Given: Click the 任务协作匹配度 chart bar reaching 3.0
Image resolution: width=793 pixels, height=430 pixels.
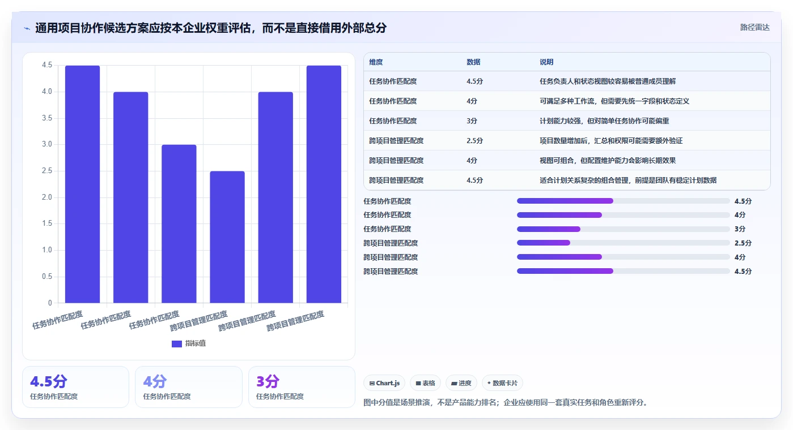Looking at the screenshot, I should click(179, 224).
